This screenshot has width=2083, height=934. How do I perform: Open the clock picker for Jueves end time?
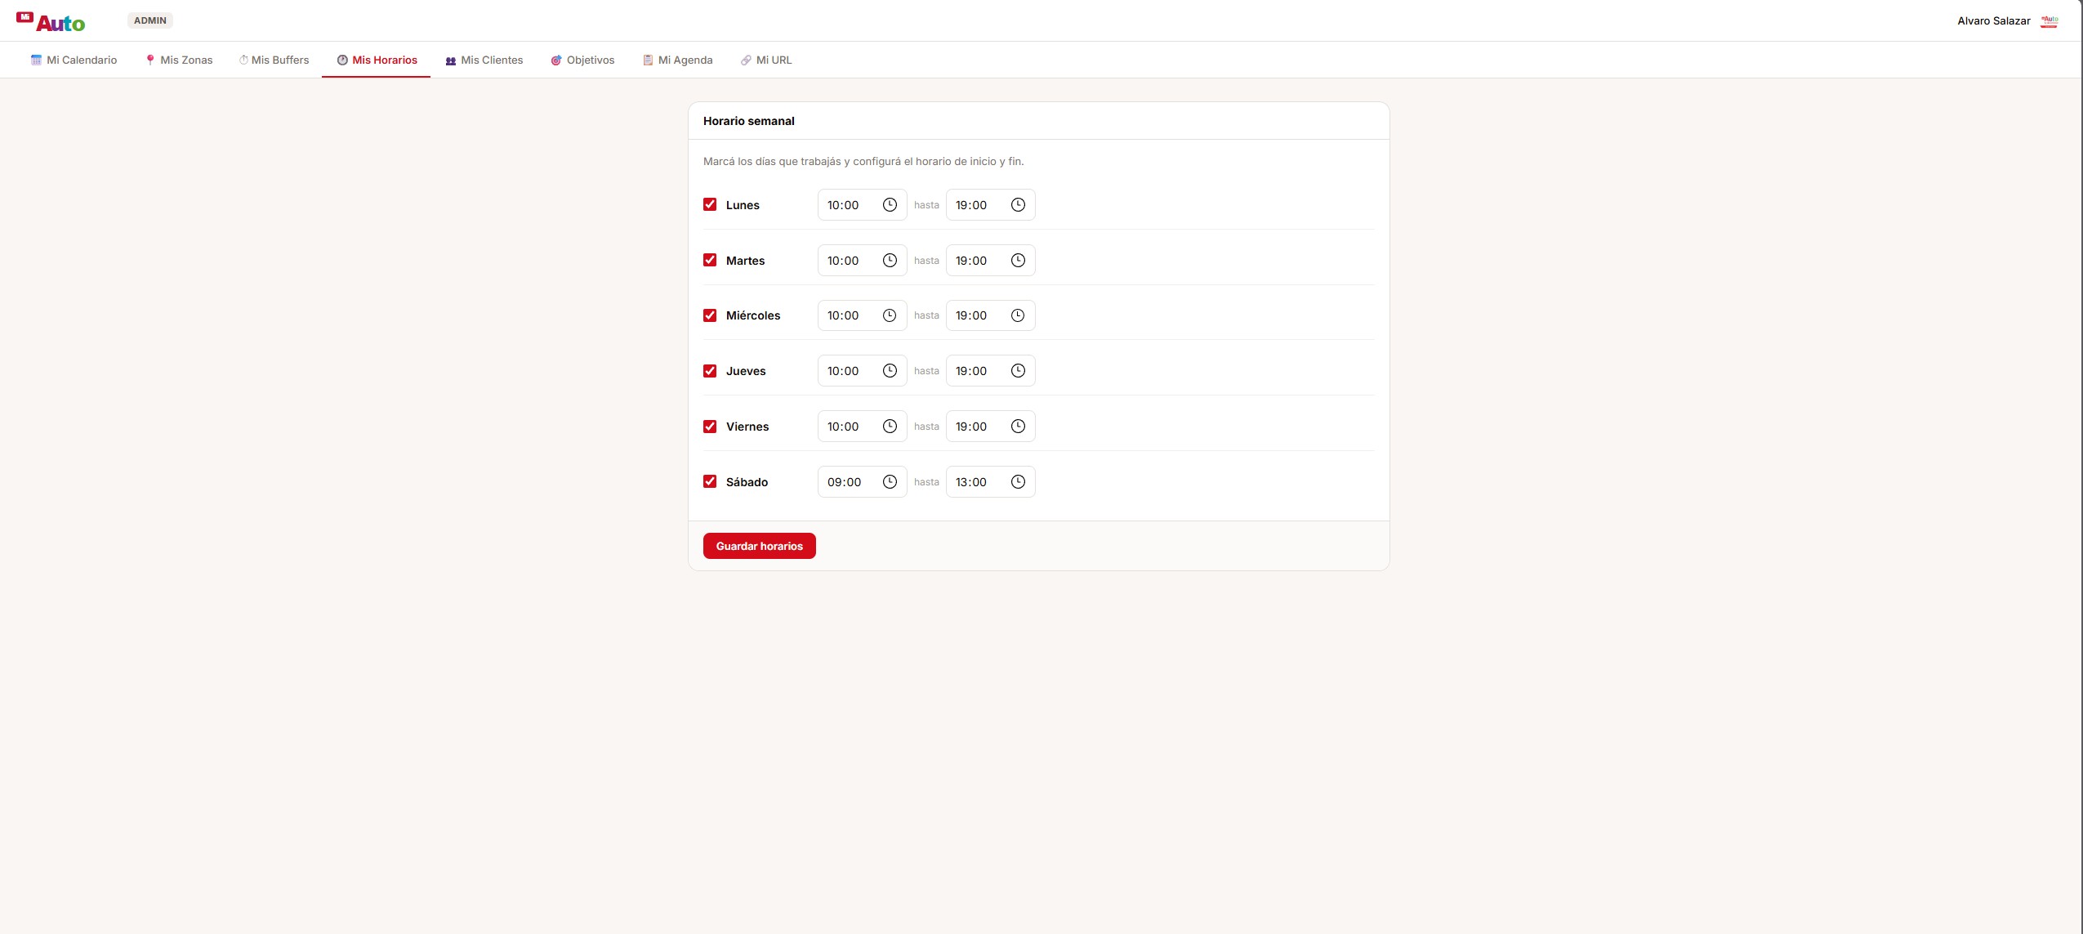click(1018, 371)
